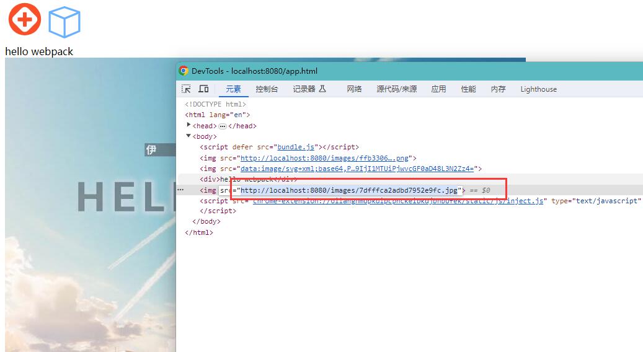Select the div hello webpack node
The image size is (643, 352).
tap(248, 179)
